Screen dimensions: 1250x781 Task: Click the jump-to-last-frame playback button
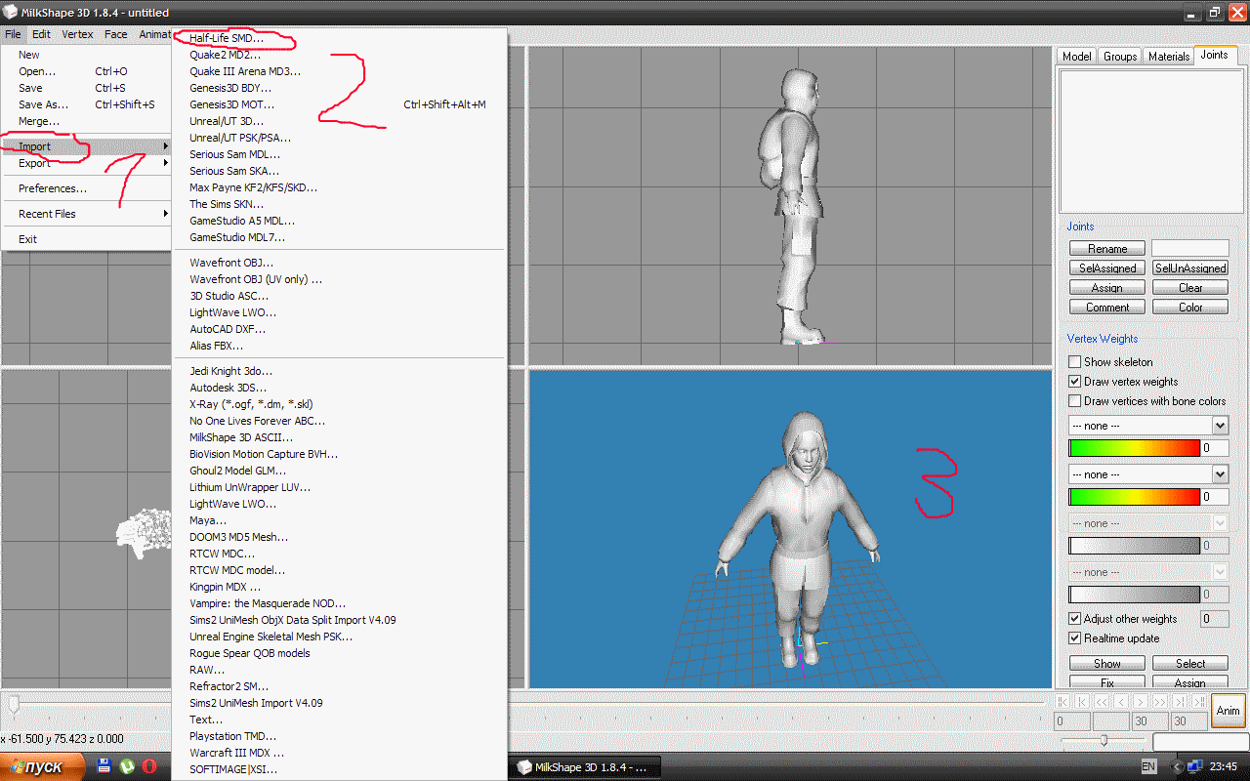(x=1199, y=701)
